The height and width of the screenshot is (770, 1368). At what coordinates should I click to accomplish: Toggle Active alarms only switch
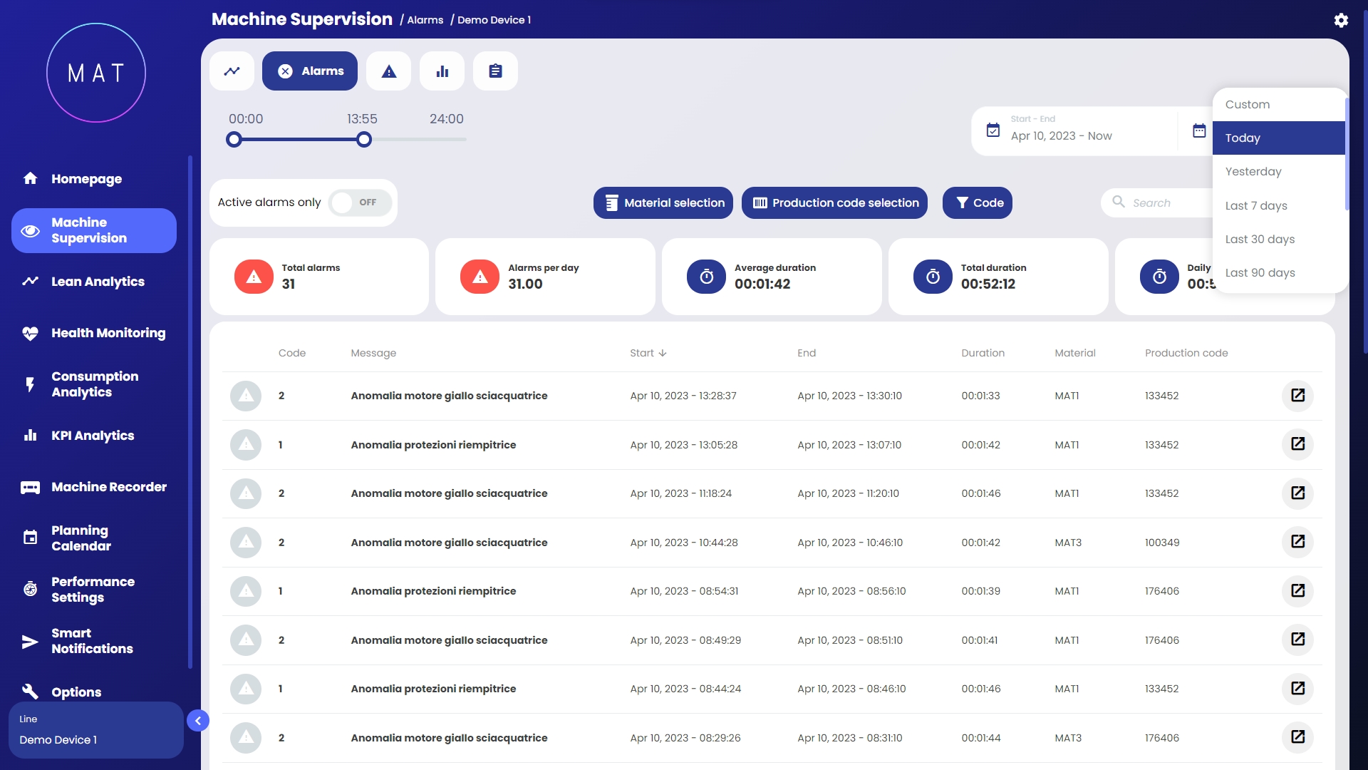tap(360, 202)
